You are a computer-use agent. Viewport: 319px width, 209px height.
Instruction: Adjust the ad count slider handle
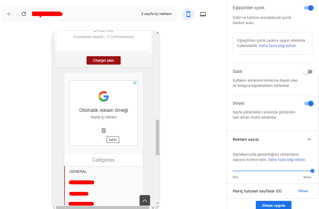point(312,171)
